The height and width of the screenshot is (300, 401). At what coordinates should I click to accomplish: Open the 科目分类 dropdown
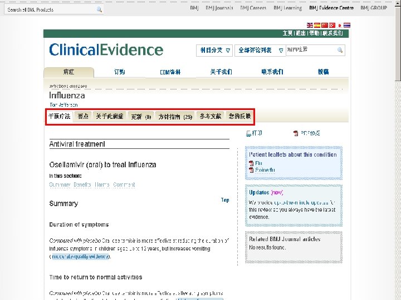214,50
